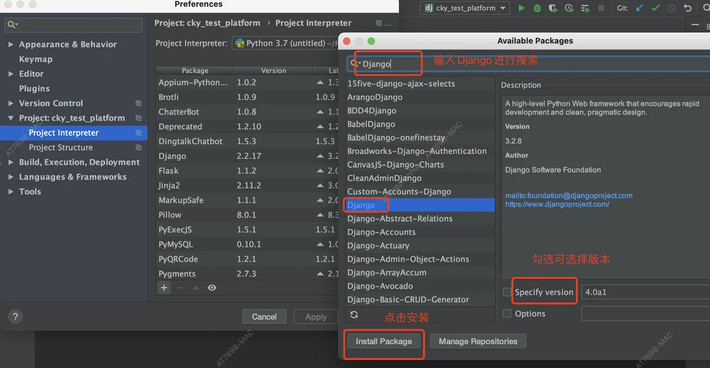Click the Stop square icon in toolbar
Image resolution: width=710 pixels, height=368 pixels.
[601, 8]
